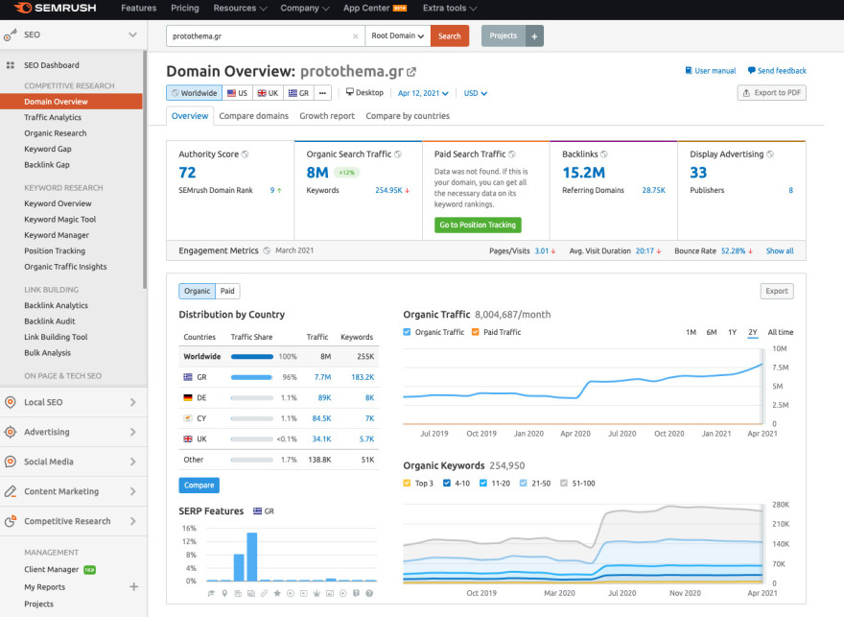Open the Growth report tab
The image size is (844, 617).
tap(326, 116)
